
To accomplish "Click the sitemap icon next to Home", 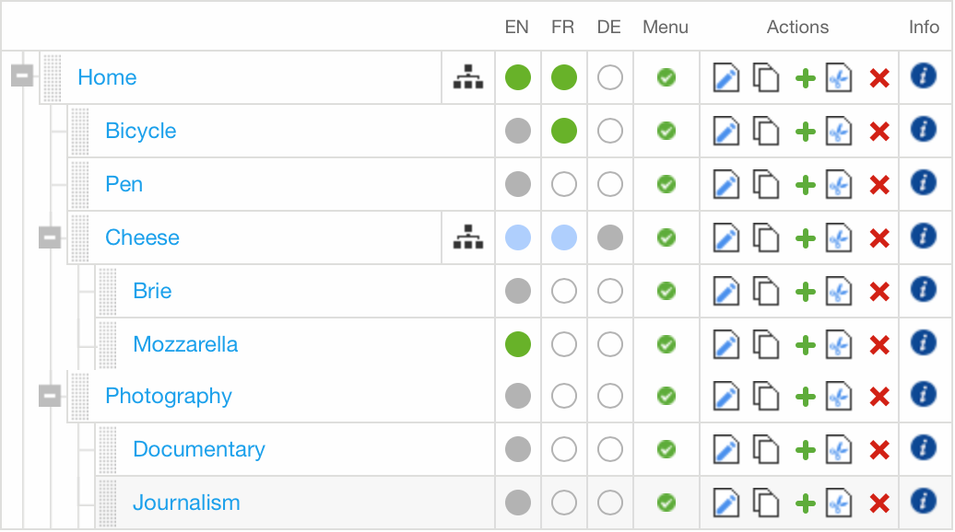I will pyautogui.click(x=468, y=78).
